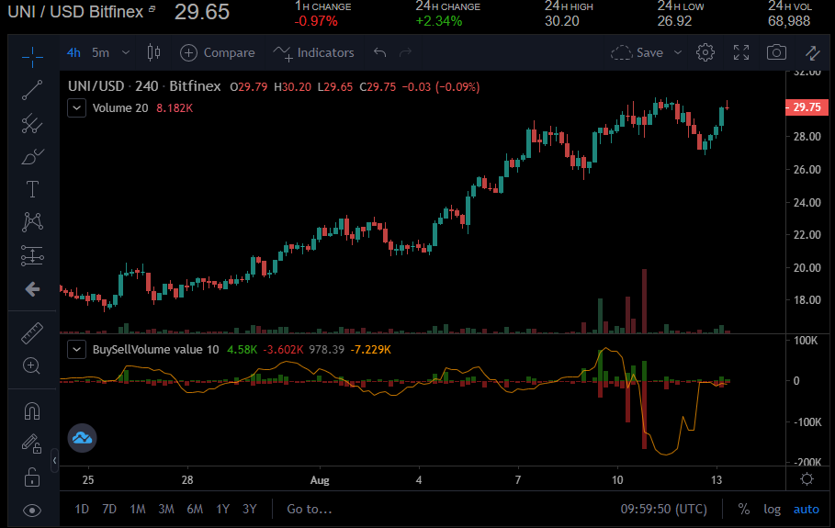
Task: Select the brush drawing tool
Action: [x=32, y=156]
